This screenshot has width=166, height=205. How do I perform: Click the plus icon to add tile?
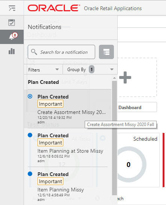[x=125, y=77]
